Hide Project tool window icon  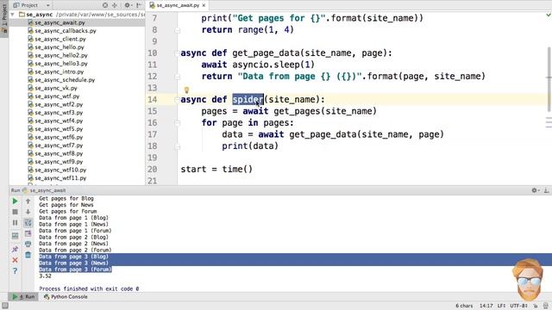pos(139,5)
